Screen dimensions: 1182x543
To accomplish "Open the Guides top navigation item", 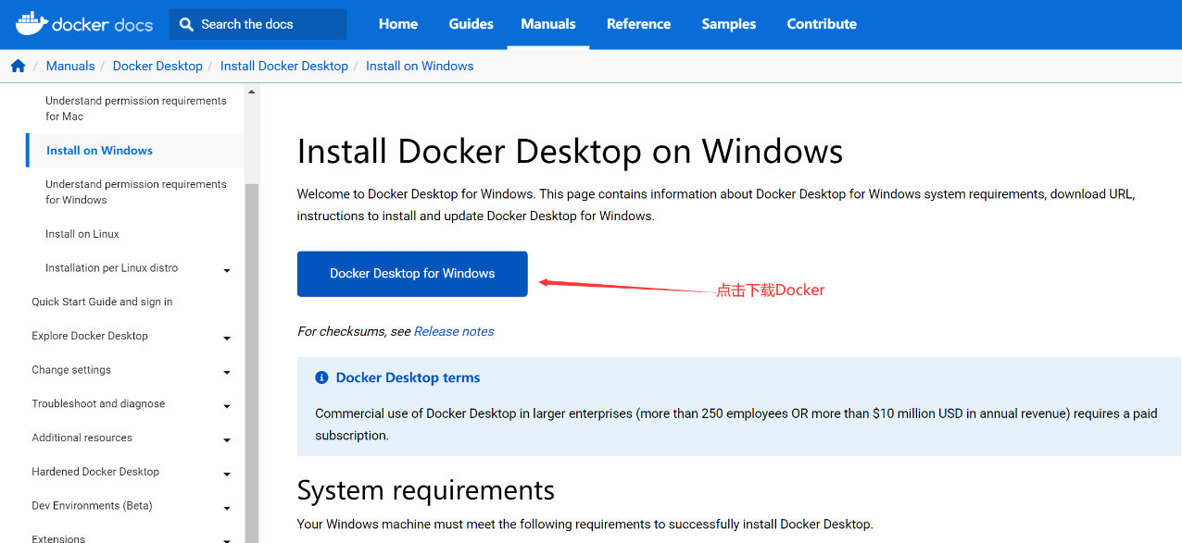I will click(471, 24).
